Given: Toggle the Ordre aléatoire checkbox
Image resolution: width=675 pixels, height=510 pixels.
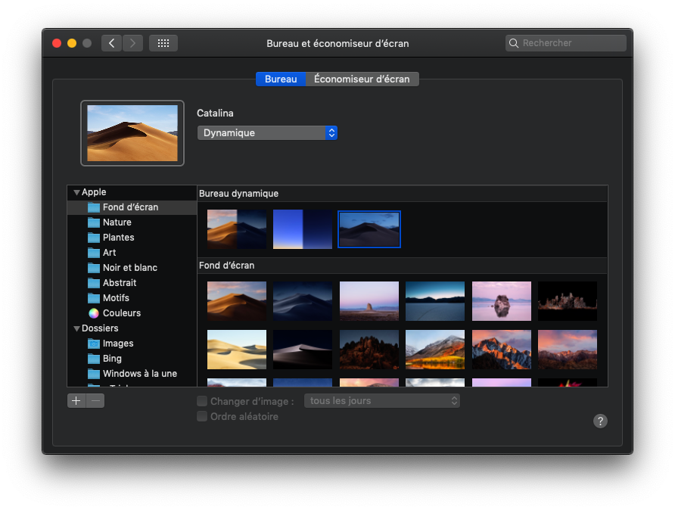Looking at the screenshot, I should tap(202, 417).
